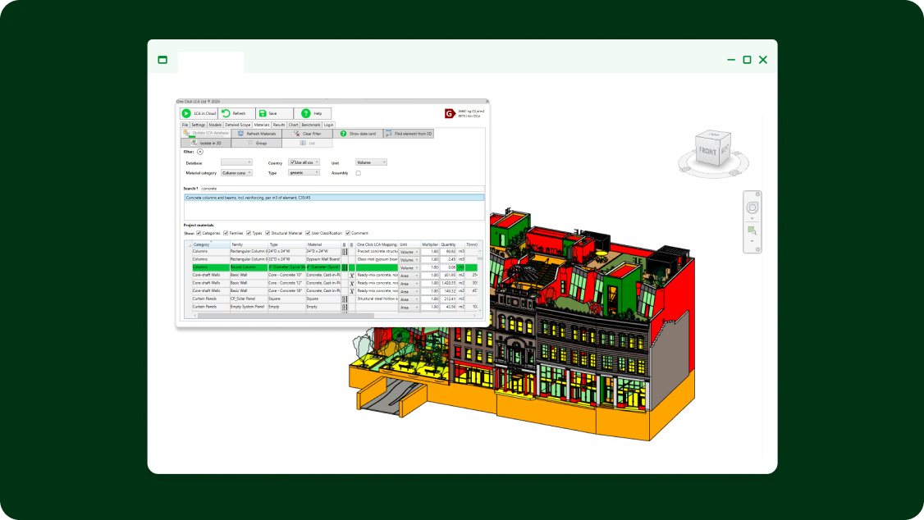Toggle the Comment checkbox
Screen dimensions: 924x520
348,233
